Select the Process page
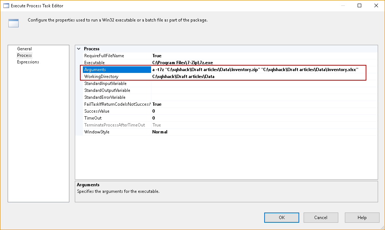This screenshot has height=230, width=385. (x=24, y=55)
